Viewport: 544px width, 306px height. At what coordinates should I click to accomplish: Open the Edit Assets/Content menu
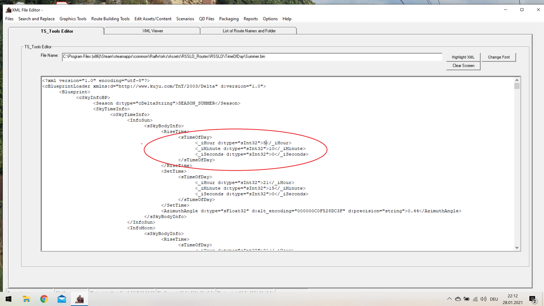pos(153,19)
